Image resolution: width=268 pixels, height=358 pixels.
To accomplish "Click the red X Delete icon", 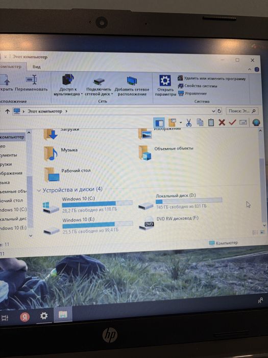I will tap(222, 123).
